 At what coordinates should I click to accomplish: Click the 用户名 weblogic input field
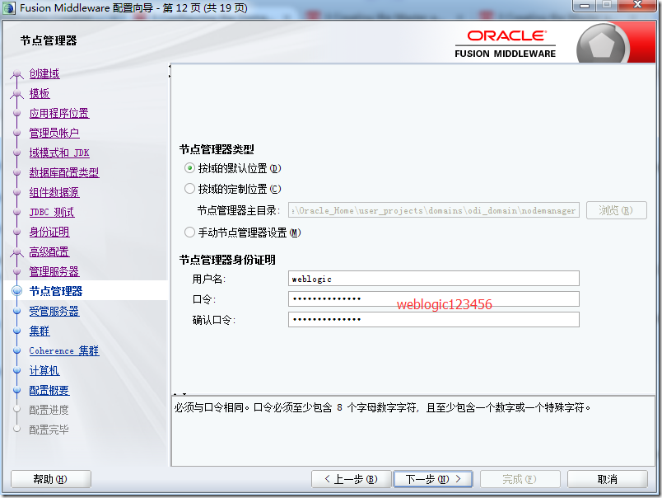pyautogui.click(x=434, y=279)
